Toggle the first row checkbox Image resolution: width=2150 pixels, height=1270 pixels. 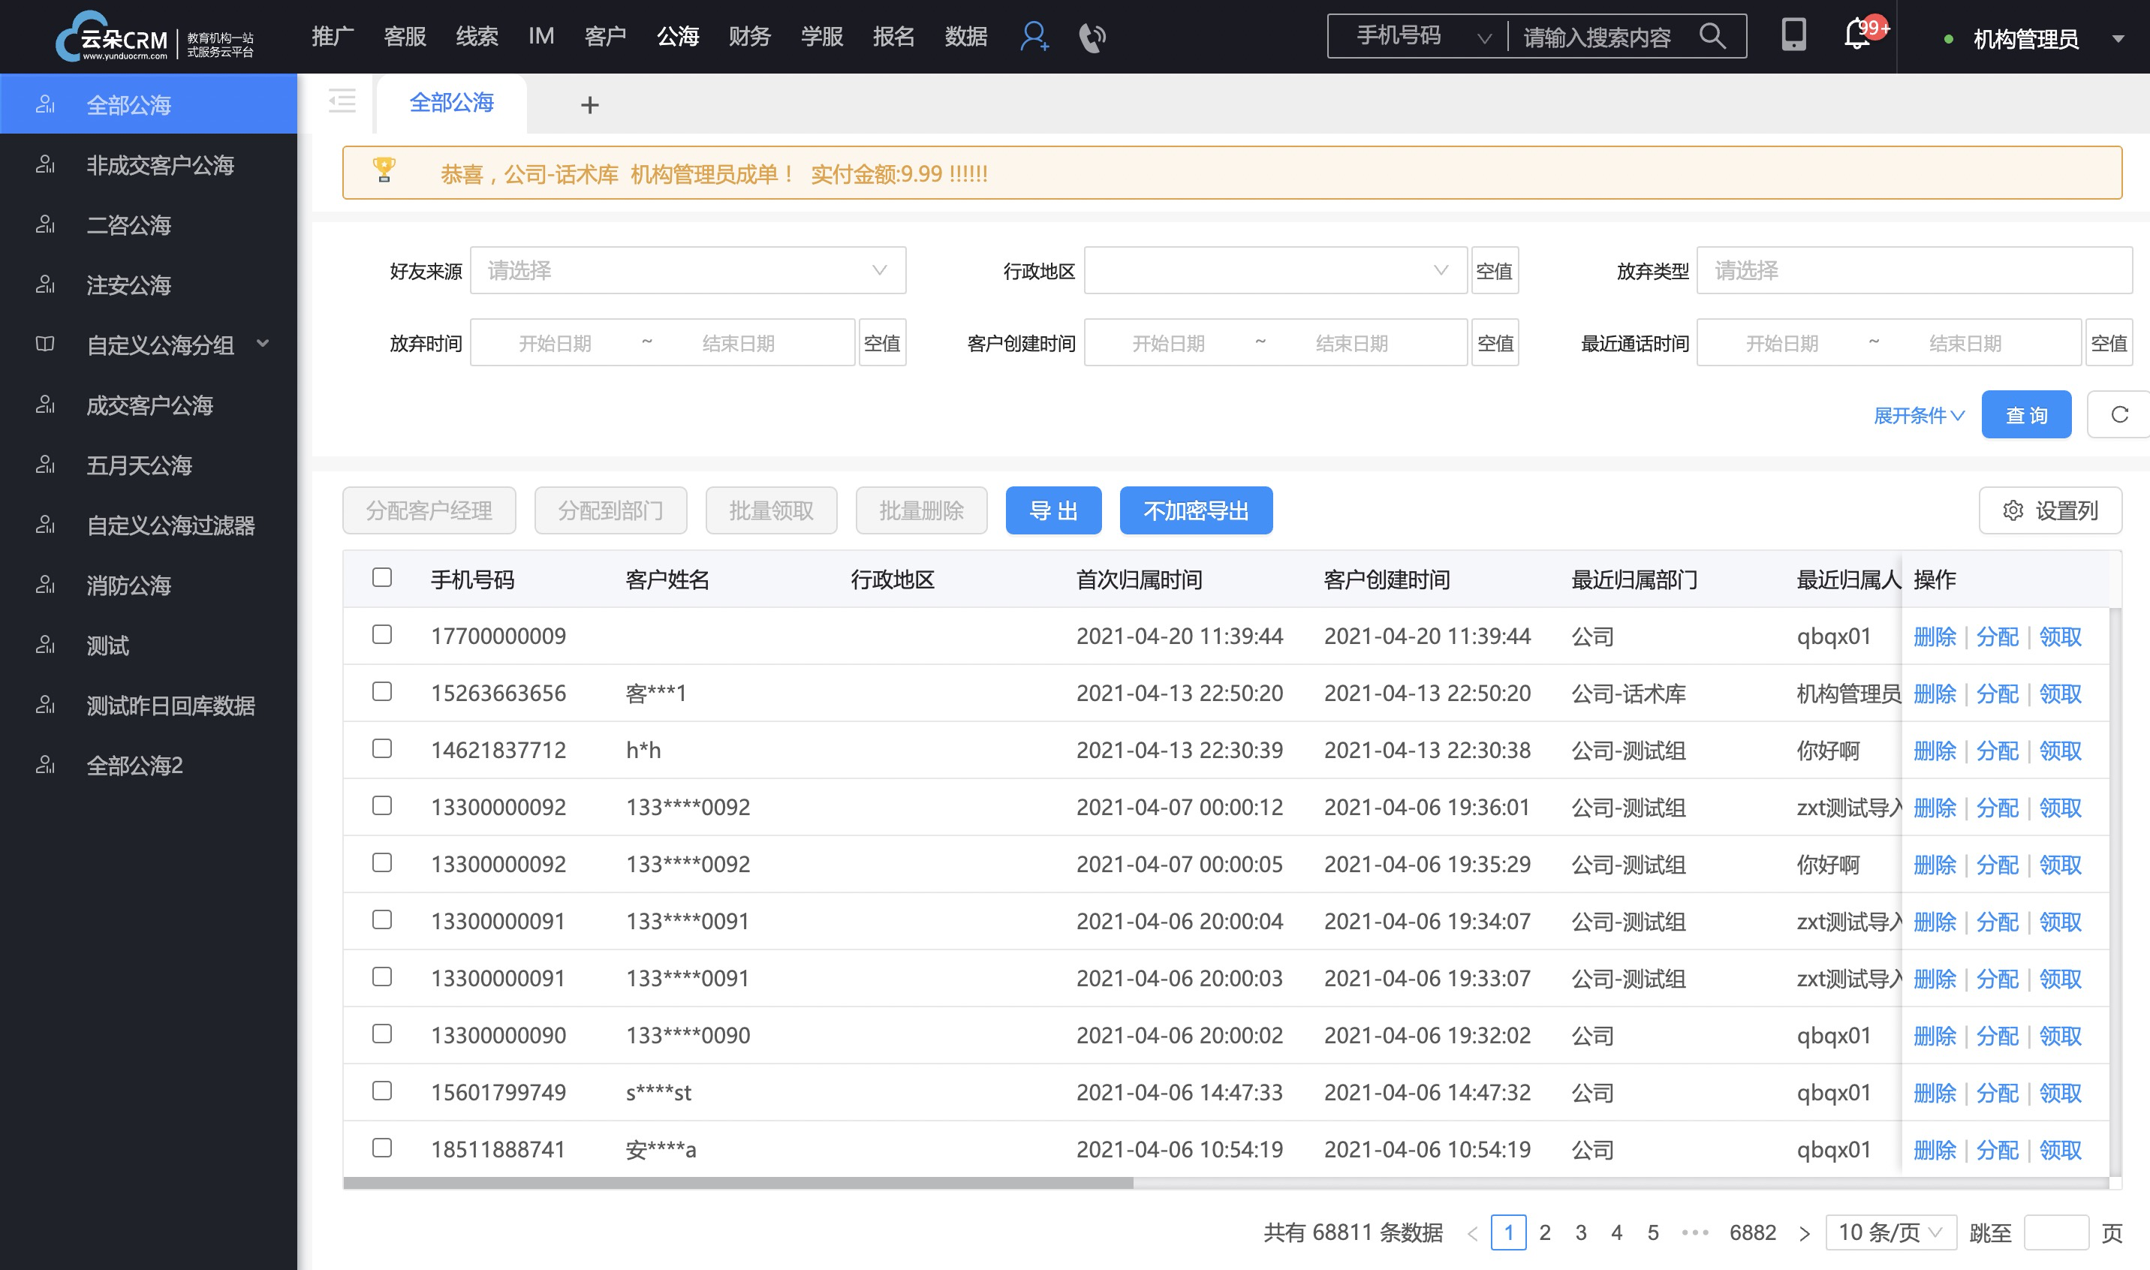click(x=383, y=633)
